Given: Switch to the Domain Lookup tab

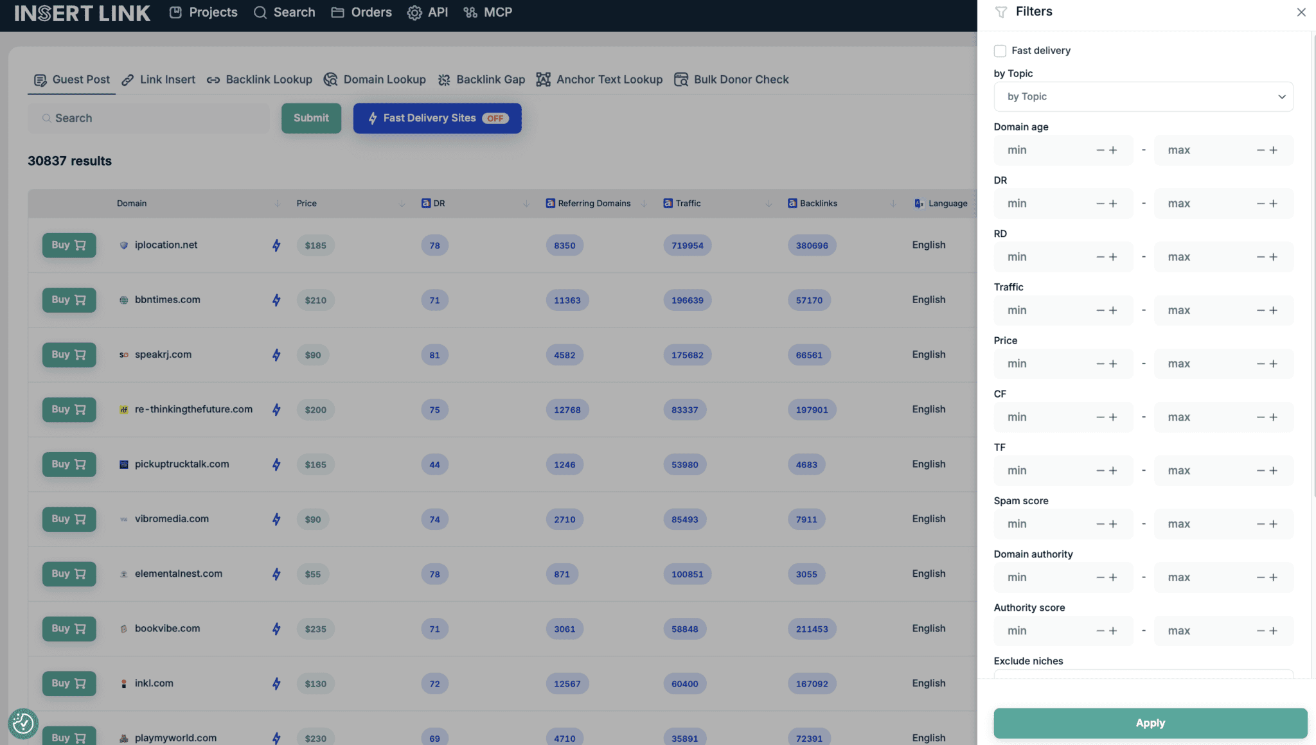Looking at the screenshot, I should coord(375,80).
